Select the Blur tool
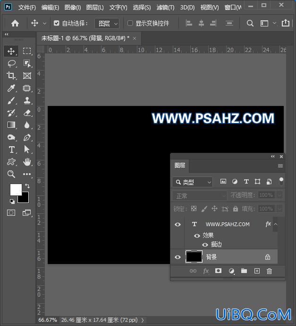This screenshot has width=296, height=326. coord(27,125)
